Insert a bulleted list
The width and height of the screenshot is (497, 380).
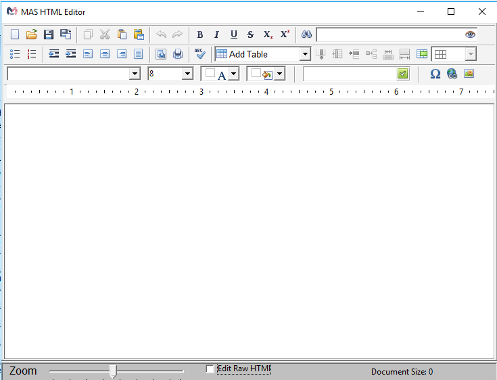click(x=15, y=54)
